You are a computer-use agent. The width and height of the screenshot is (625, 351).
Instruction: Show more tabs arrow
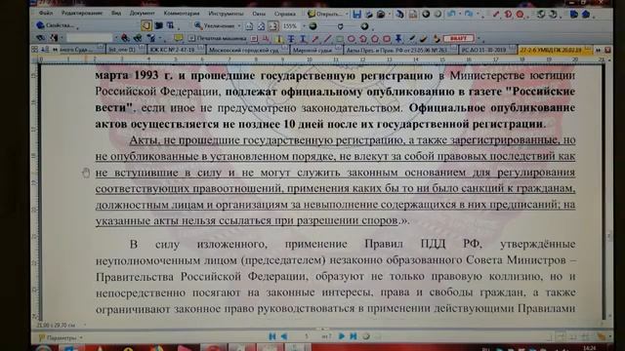click(598, 50)
